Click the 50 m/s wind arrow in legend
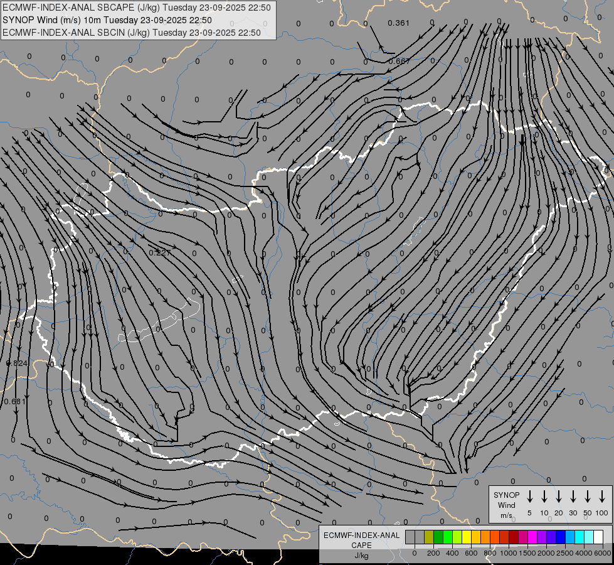 point(588,497)
